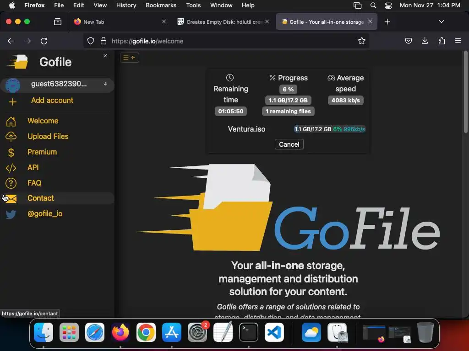Click the Welcome home icon
This screenshot has width=469, height=351.
click(11, 122)
